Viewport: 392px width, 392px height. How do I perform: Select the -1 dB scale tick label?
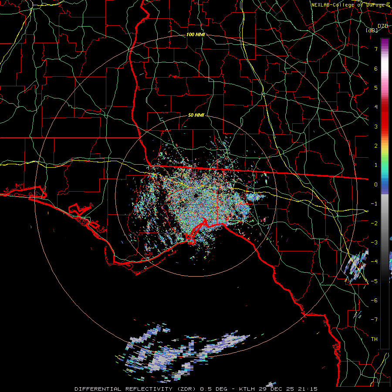pos(374,204)
